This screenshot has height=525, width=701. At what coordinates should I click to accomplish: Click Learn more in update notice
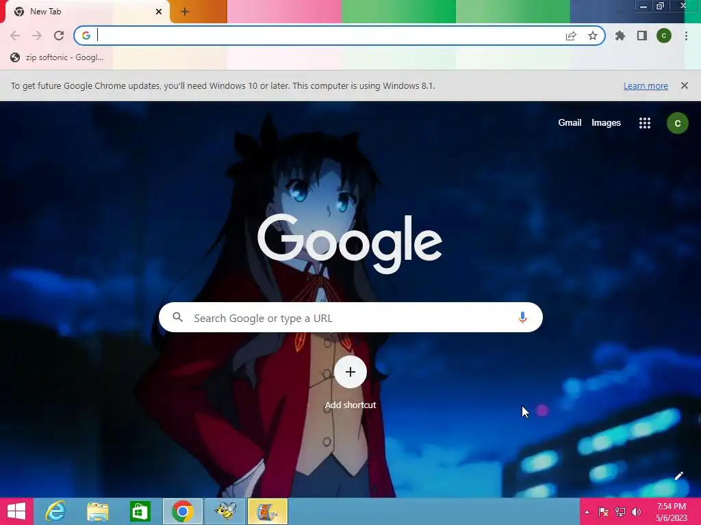tap(646, 85)
